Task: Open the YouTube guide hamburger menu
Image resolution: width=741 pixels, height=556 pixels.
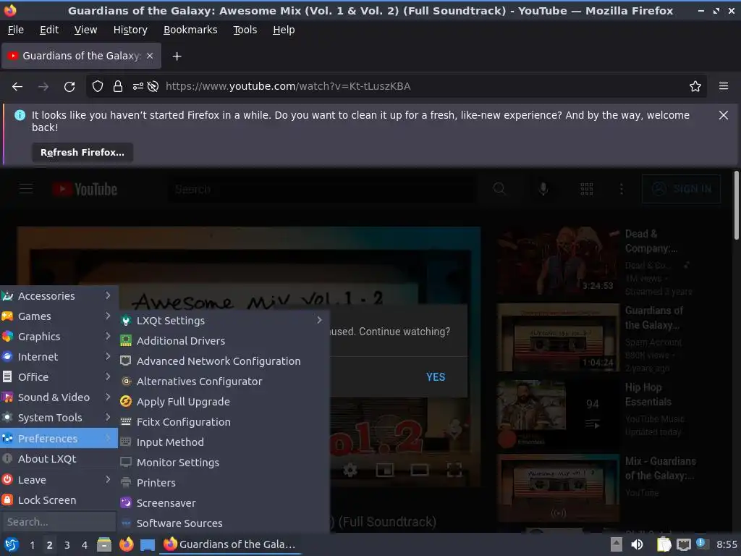Action: [26, 189]
